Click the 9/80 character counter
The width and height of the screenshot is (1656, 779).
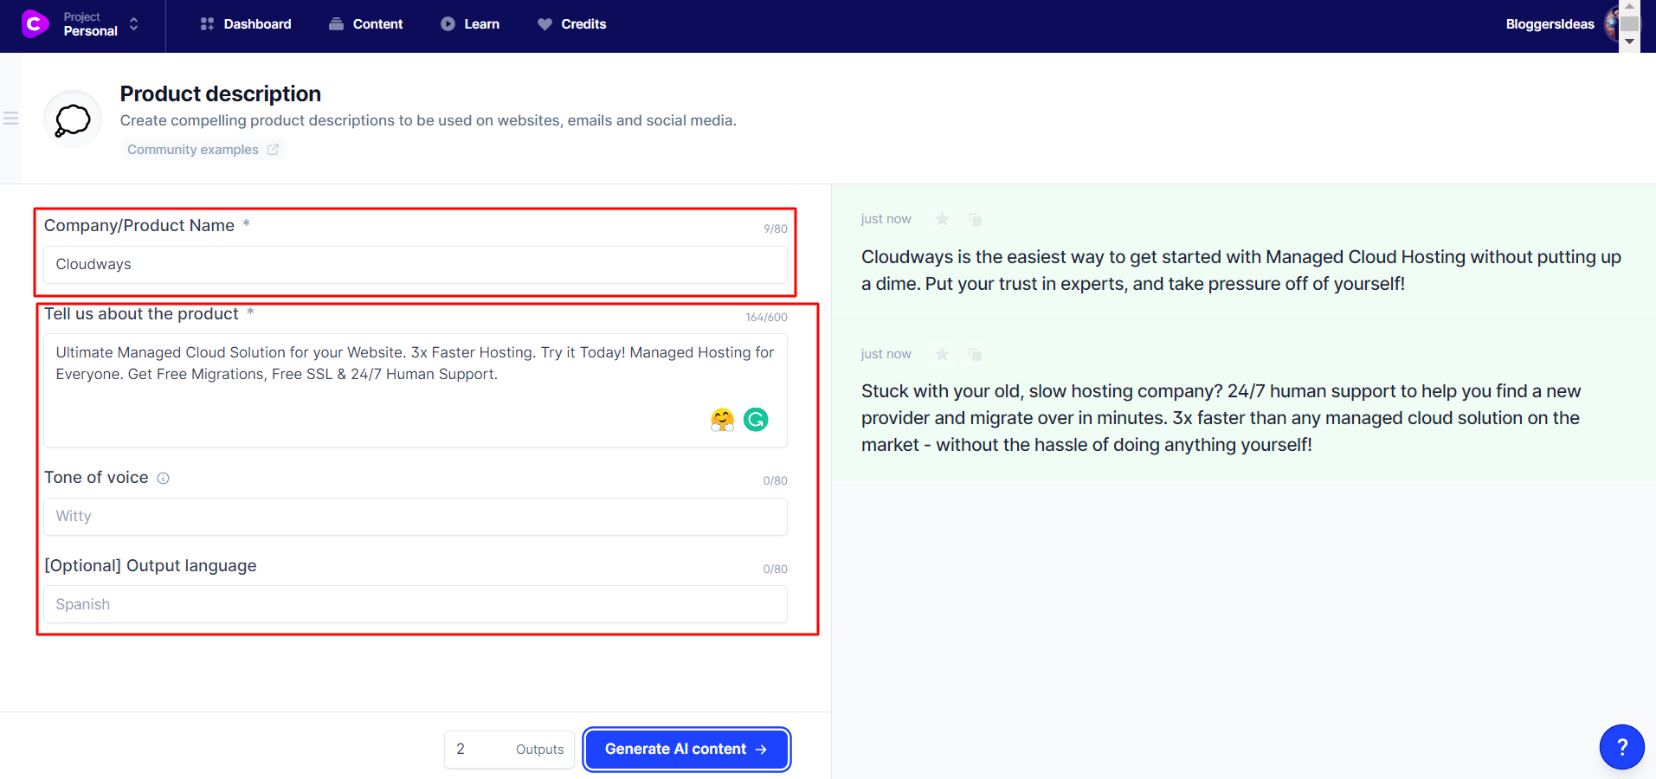pyautogui.click(x=775, y=229)
